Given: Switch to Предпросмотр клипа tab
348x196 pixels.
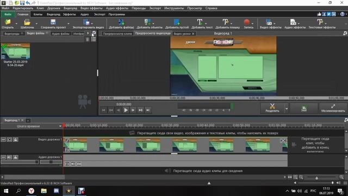Looking at the screenshot, I should point(117,34).
